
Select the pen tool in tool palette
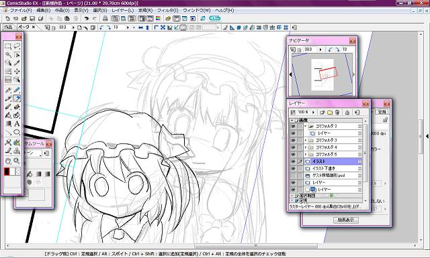[x=8, y=90]
